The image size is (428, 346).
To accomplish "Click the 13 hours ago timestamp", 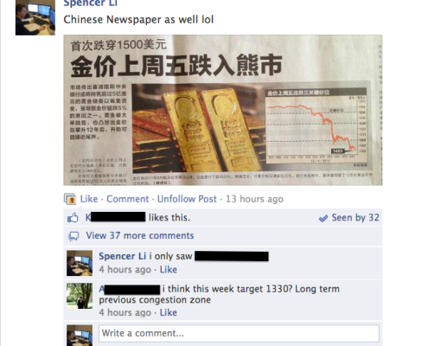I will point(254,199).
